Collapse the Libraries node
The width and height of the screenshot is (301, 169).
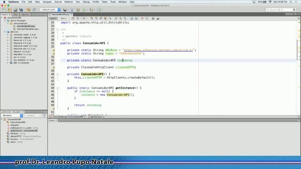coord(5,32)
